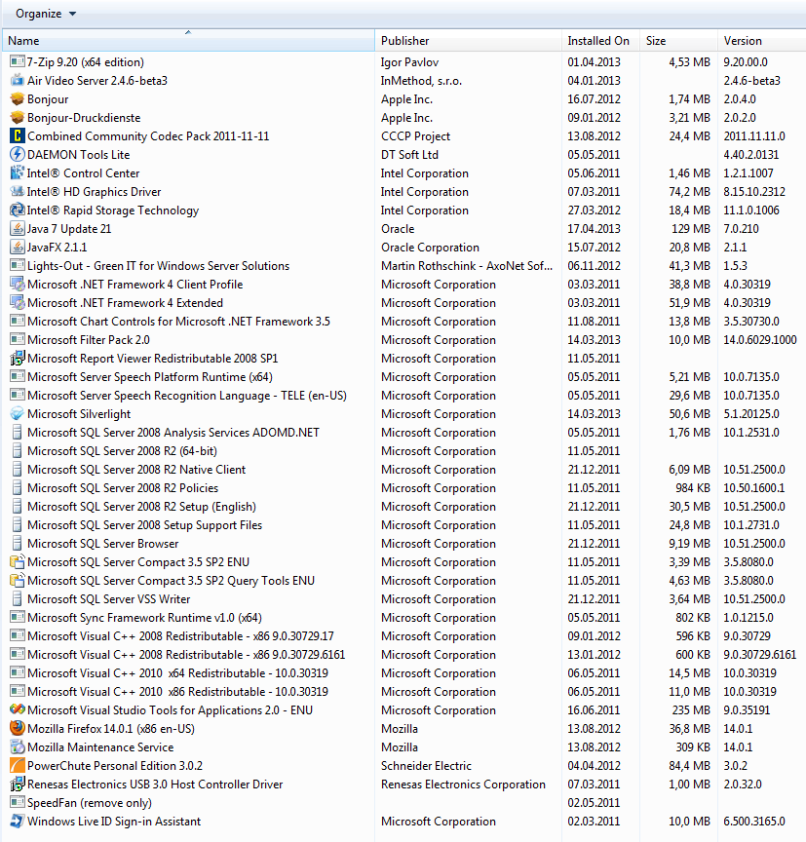Click the .NET Framework 4 Client Profile icon

[x=18, y=284]
